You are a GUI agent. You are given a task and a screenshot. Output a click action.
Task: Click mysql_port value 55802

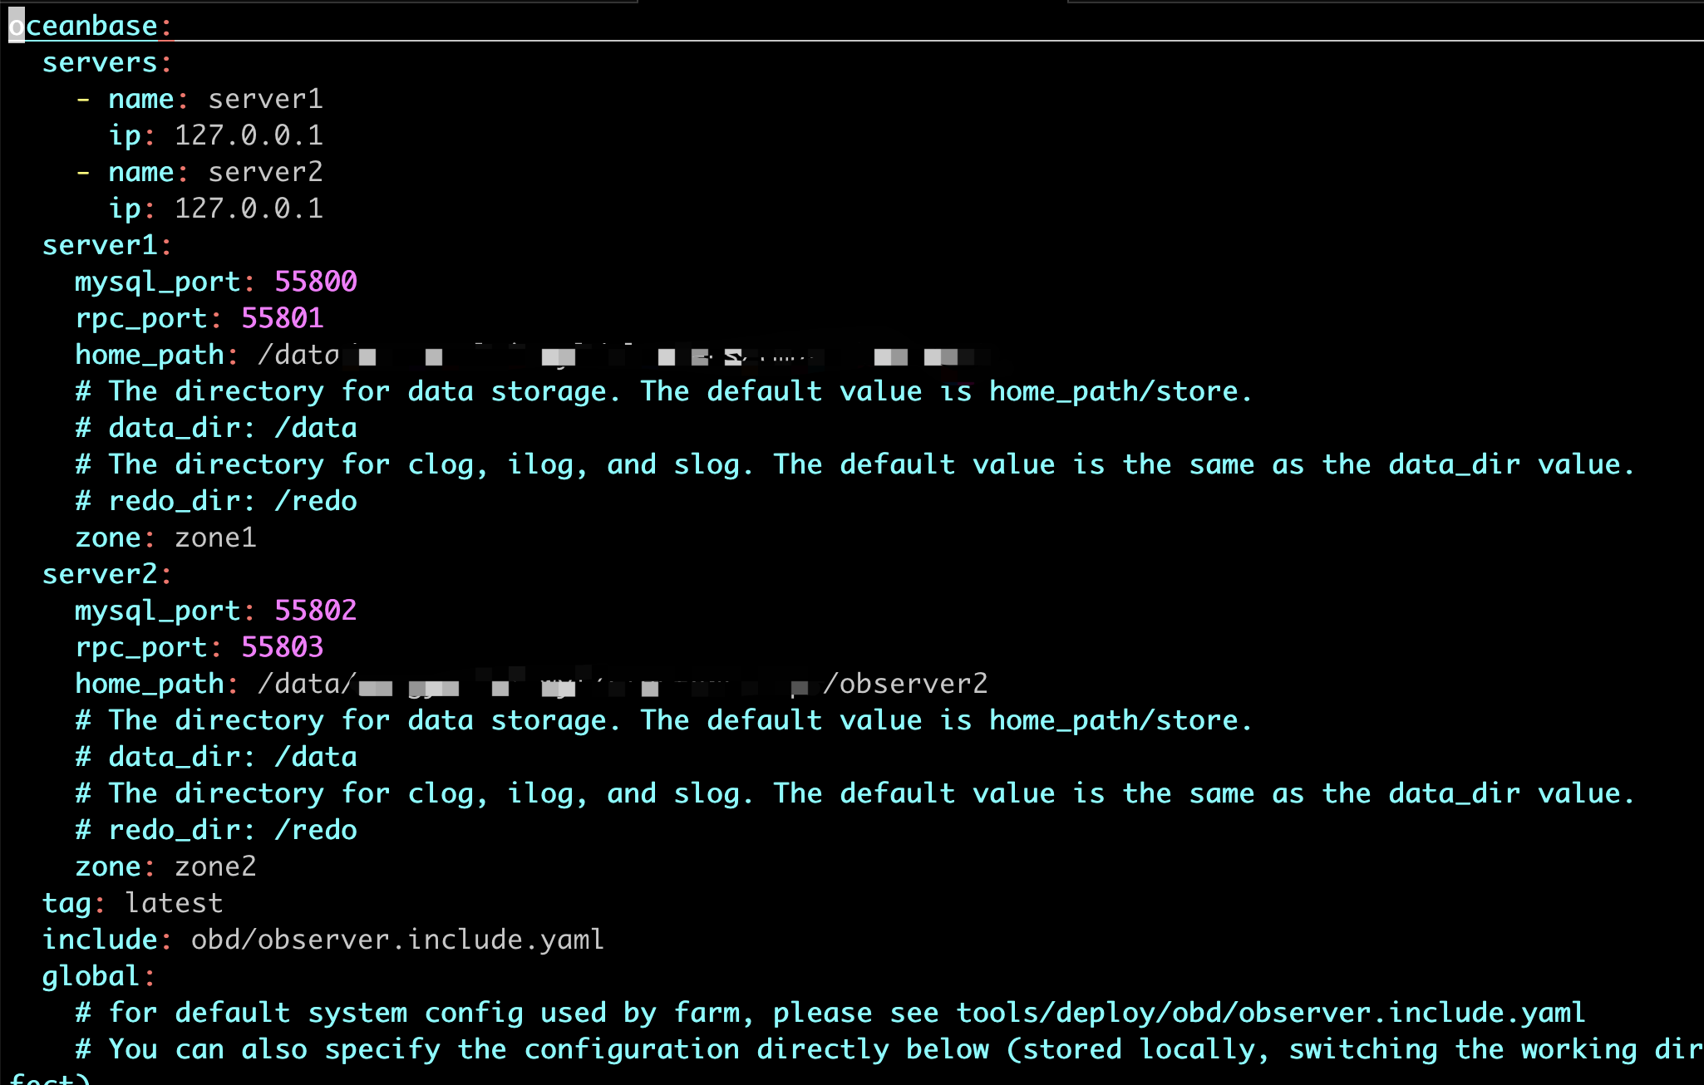(316, 611)
